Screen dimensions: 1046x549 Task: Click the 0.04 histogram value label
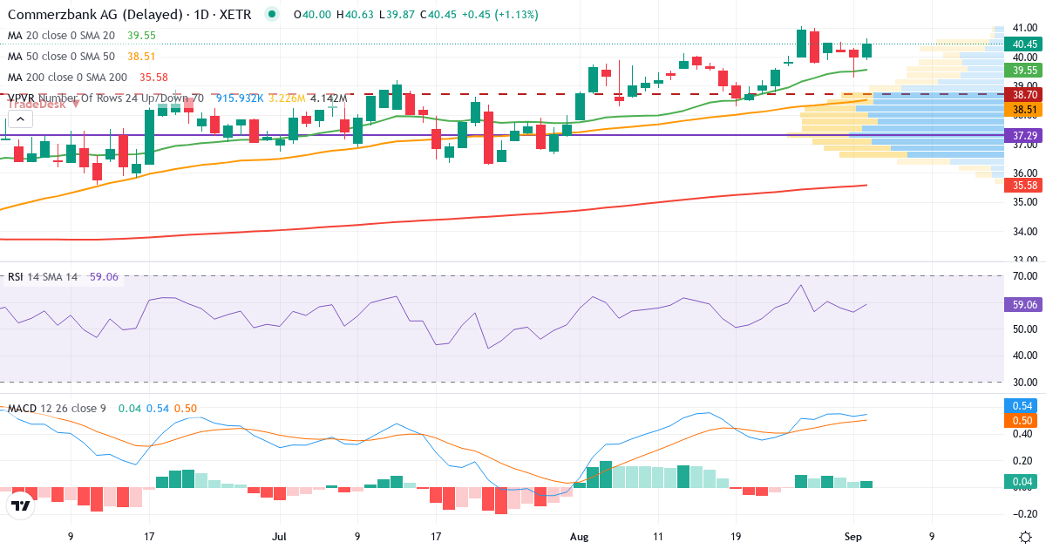click(1021, 482)
